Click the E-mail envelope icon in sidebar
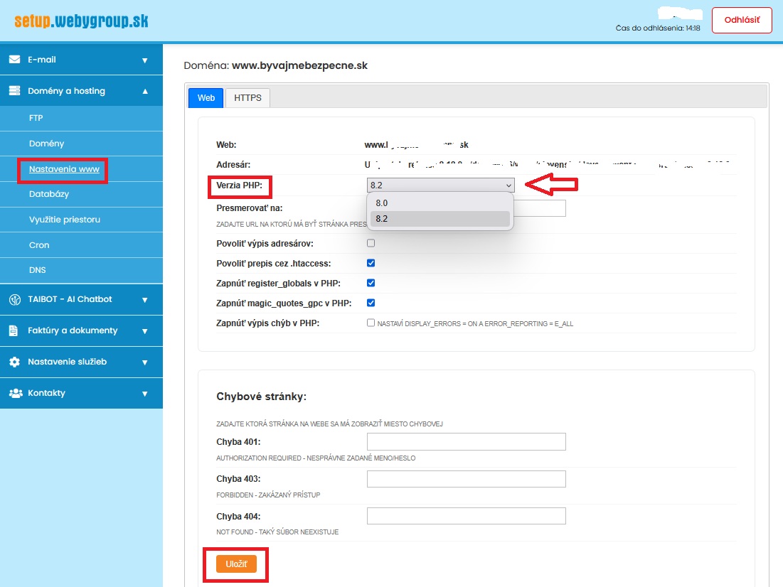Screen dimensions: 783x587 tap(14, 60)
